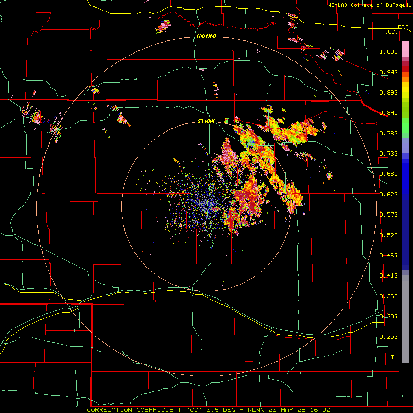This screenshot has width=413, height=413.
Task: Pick the gray color-scale segment near 0.307
Action: pyautogui.click(x=405, y=319)
